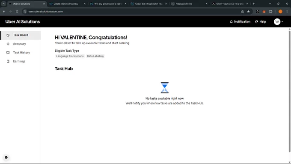Click the Task Board calendar icon
Viewport: 291px width, 164px height.
[8, 35]
